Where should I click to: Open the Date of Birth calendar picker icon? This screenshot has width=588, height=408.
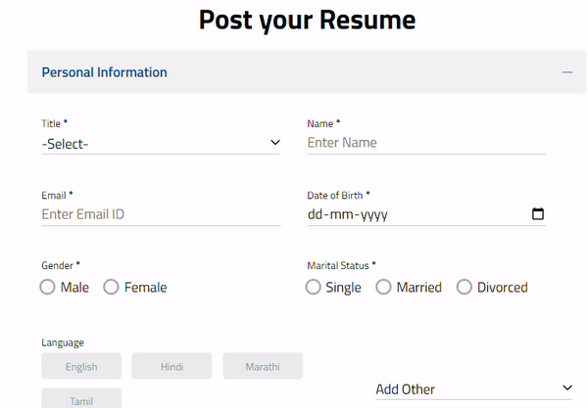[x=537, y=214]
